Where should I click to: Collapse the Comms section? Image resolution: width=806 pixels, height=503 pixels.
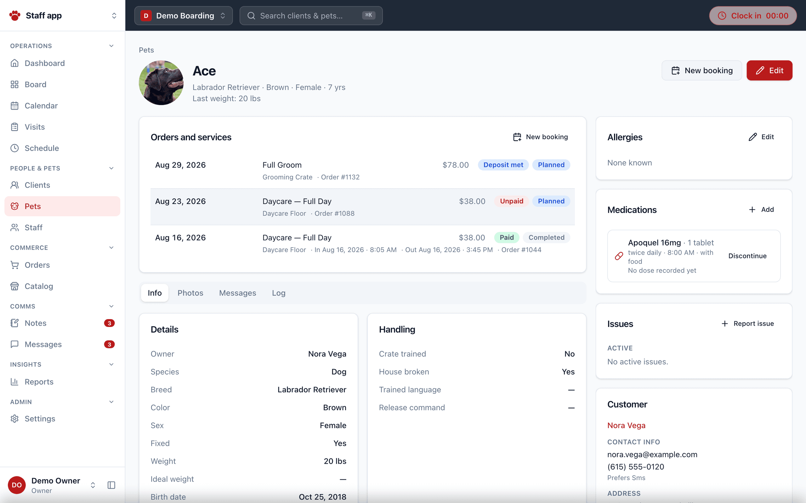pyautogui.click(x=111, y=307)
